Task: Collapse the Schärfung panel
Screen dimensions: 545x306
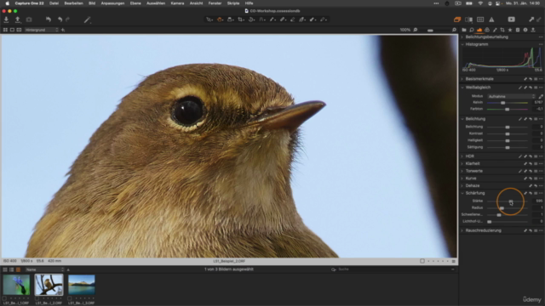Action: (x=462, y=193)
